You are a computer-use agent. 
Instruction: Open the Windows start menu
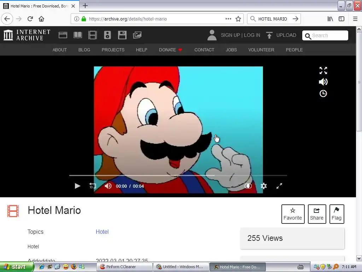(x=17, y=267)
